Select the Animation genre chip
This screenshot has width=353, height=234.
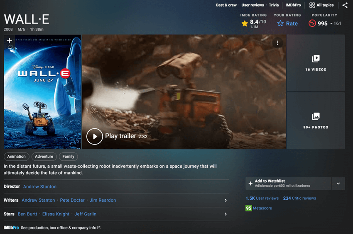point(17,157)
